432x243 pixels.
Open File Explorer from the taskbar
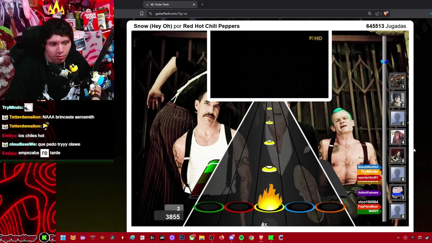pos(202,238)
